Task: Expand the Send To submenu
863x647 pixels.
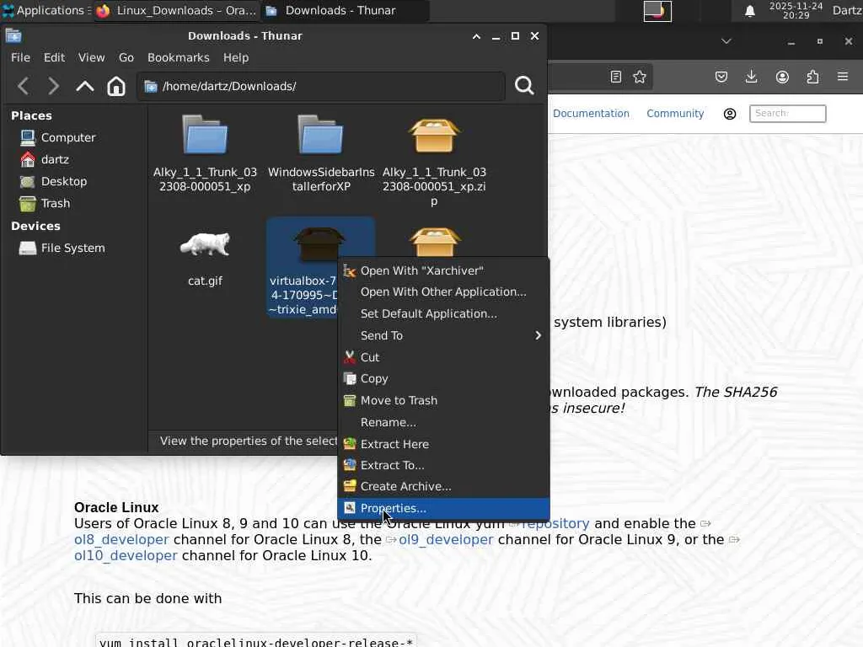Action: [443, 335]
